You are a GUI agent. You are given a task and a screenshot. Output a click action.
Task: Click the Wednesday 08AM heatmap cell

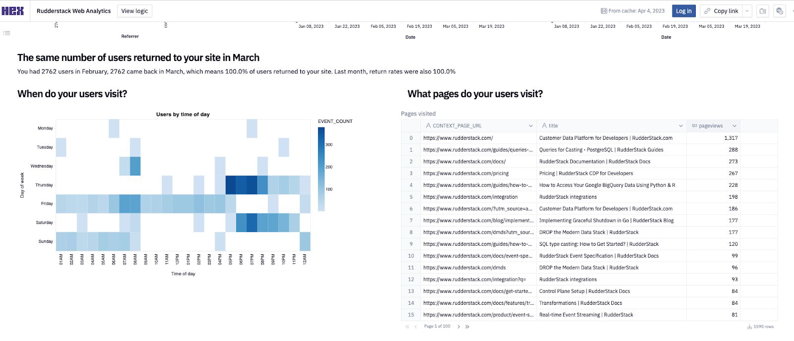tap(135, 166)
